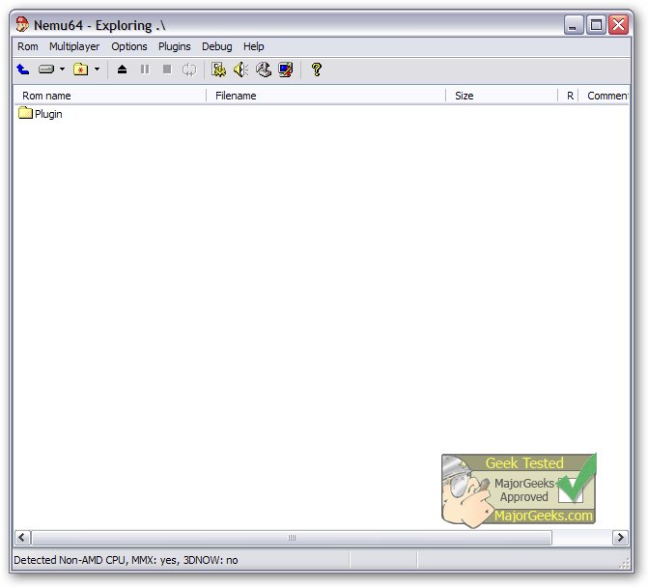Click the drive selector icon
Image resolution: width=648 pixels, height=587 pixels.
point(46,70)
